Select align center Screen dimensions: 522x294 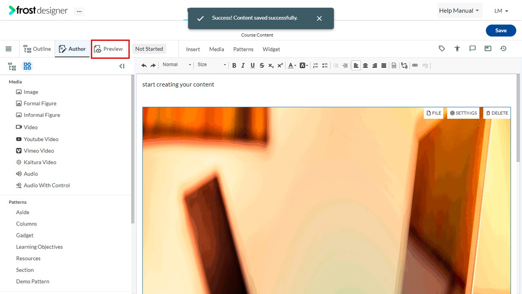[x=365, y=65]
